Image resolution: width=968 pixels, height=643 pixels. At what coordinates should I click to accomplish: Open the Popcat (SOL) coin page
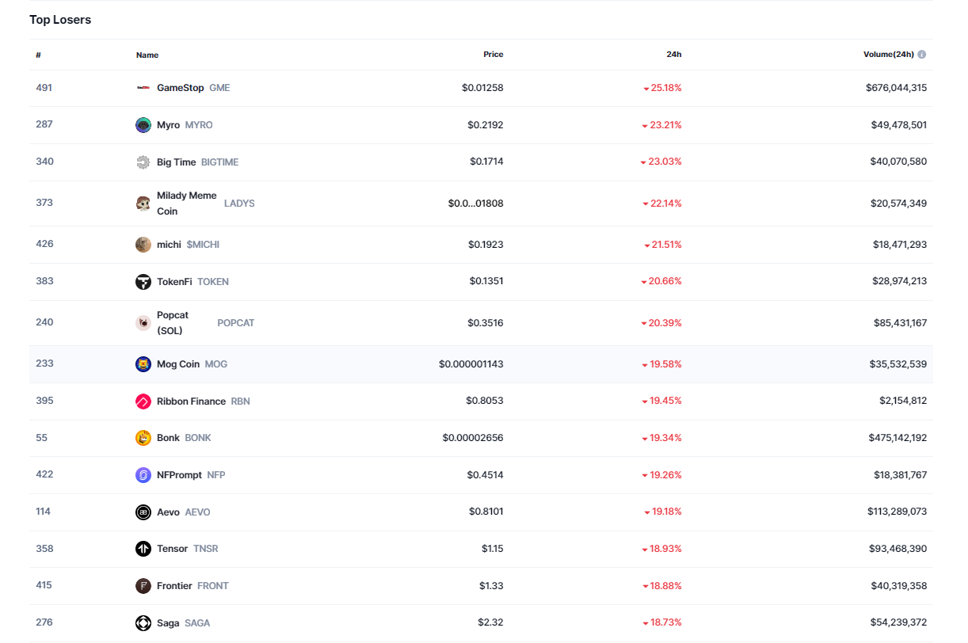click(173, 323)
